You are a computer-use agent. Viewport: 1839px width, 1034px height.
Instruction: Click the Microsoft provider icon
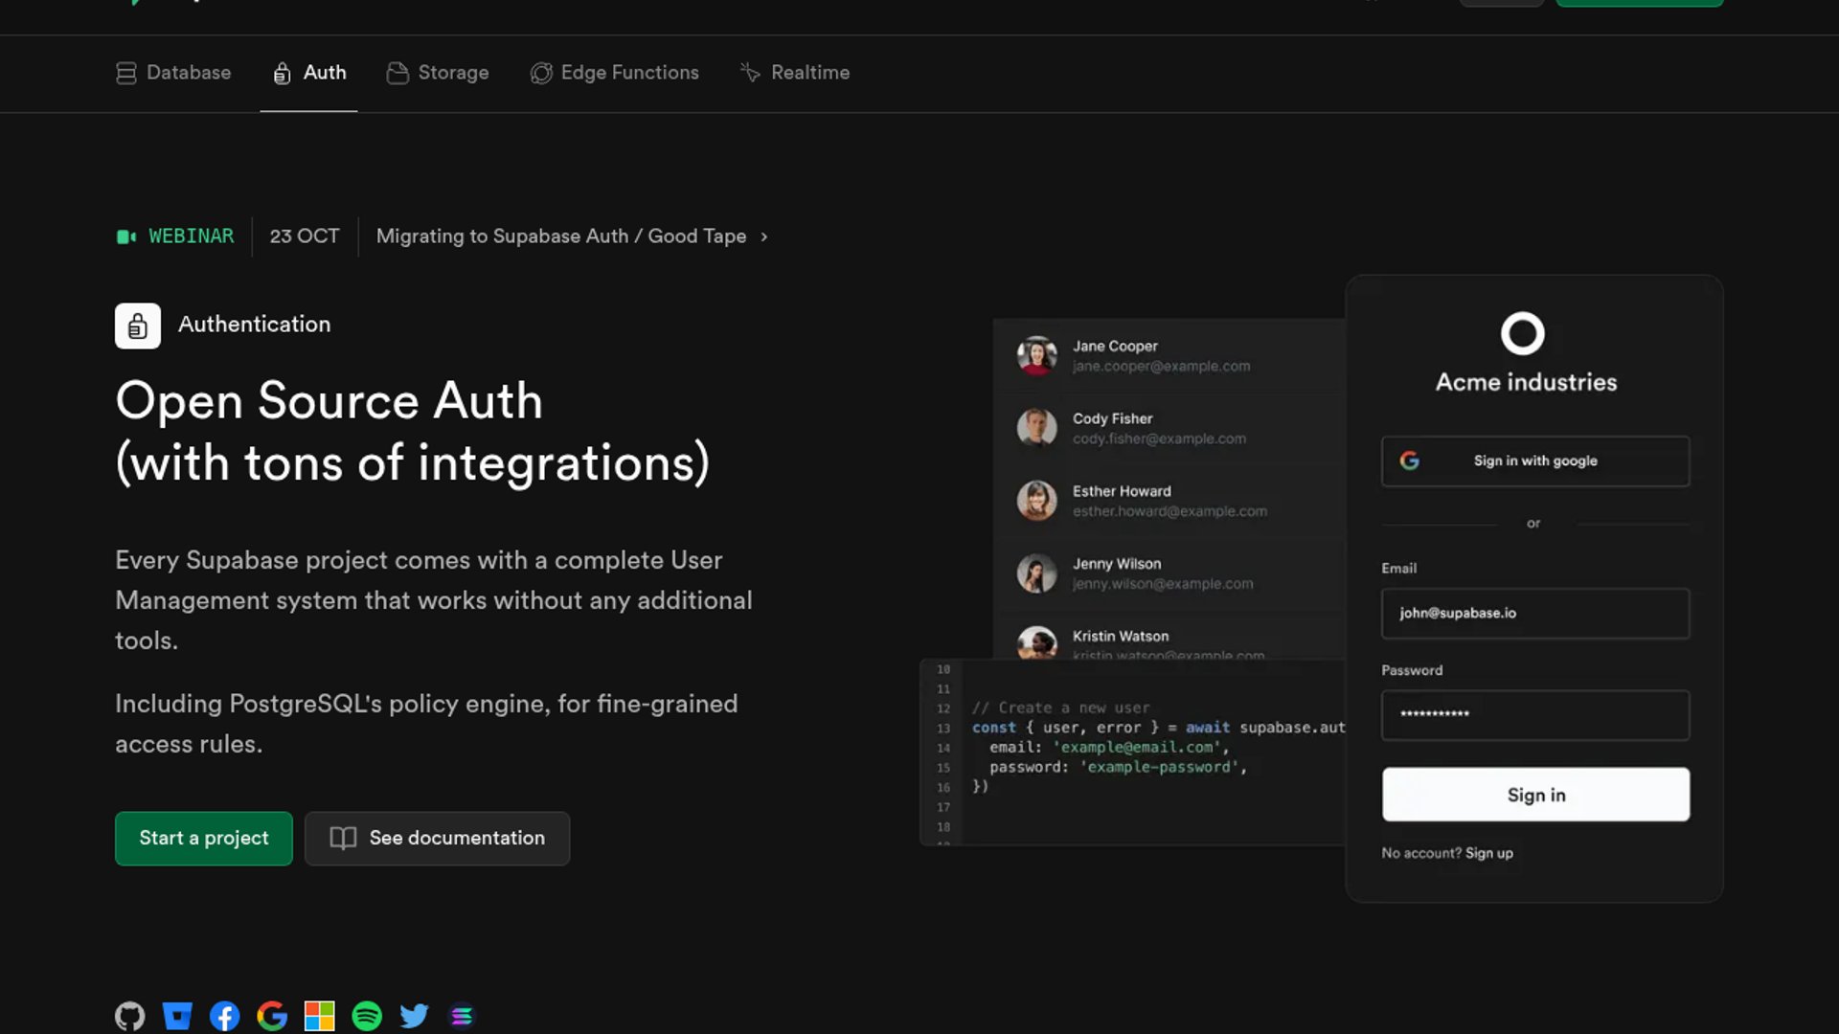coord(320,1016)
